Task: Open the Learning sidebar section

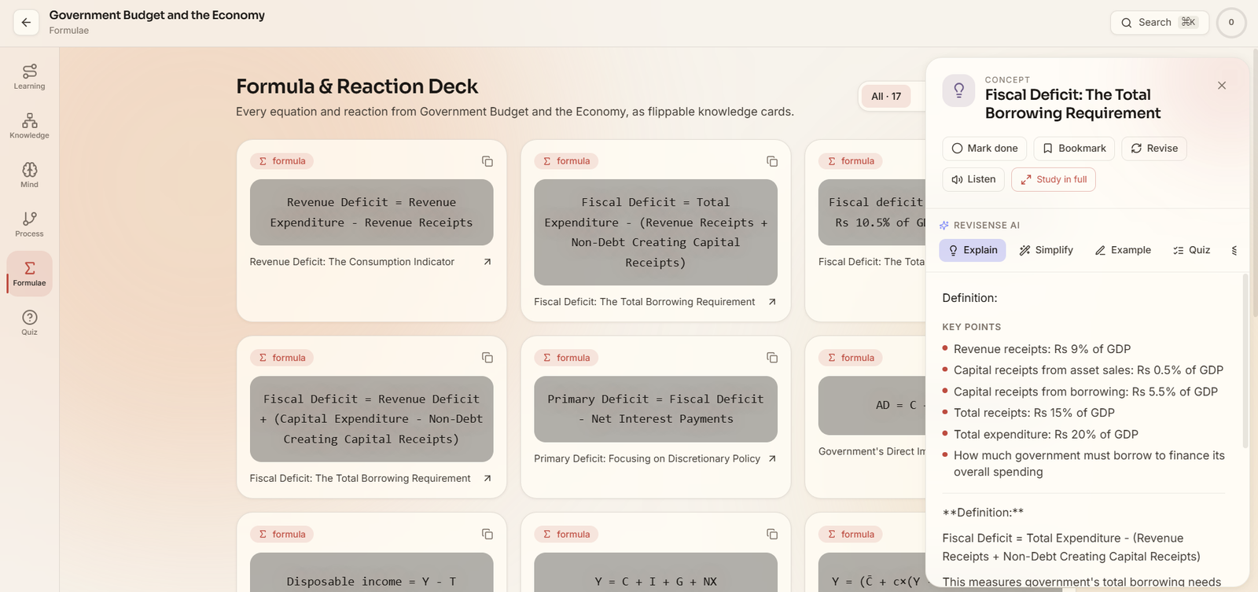Action: (x=29, y=76)
